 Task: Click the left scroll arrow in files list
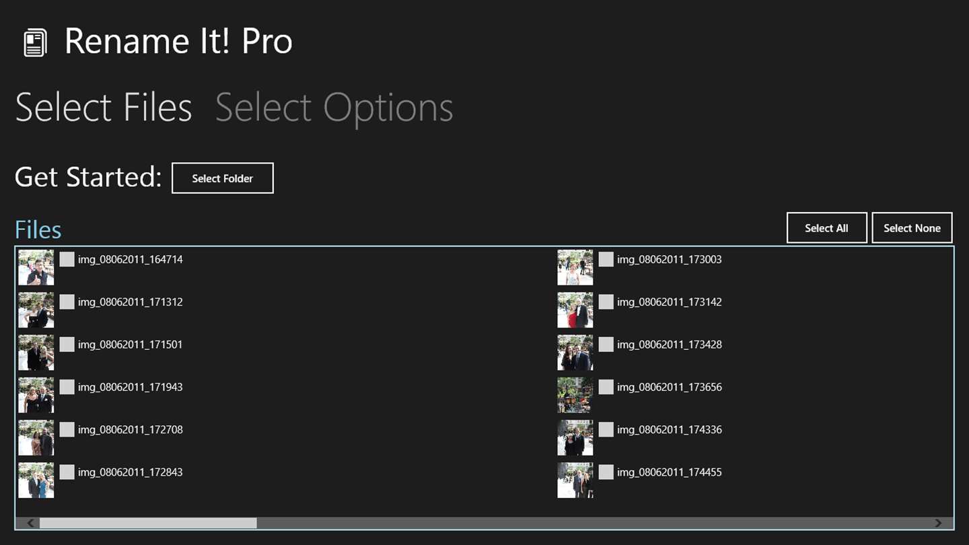pyautogui.click(x=30, y=523)
